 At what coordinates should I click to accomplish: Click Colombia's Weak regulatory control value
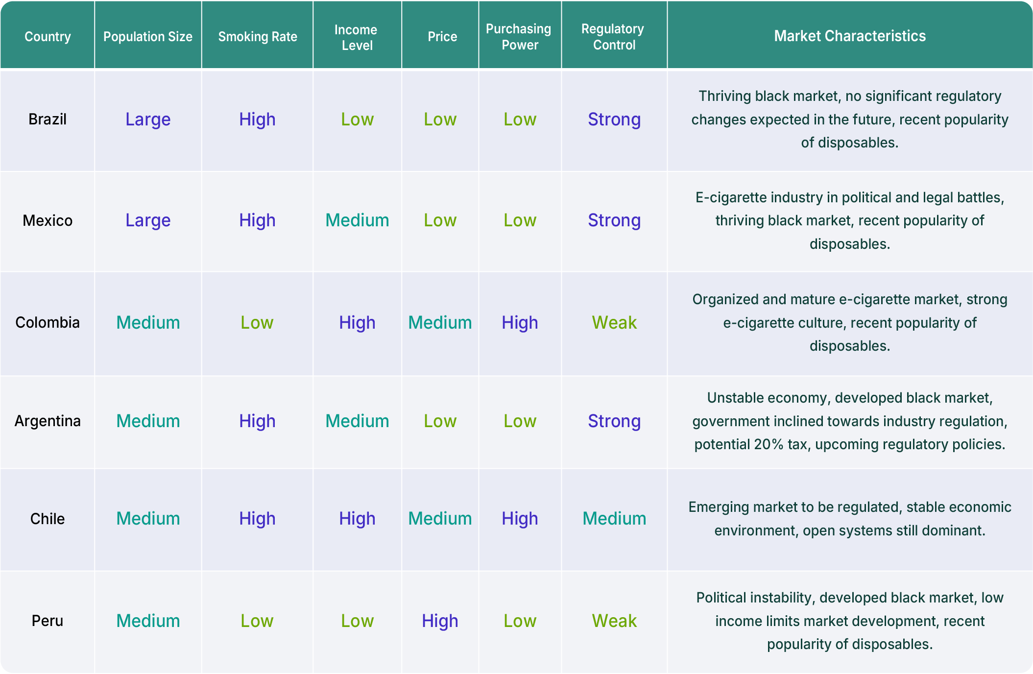click(614, 322)
